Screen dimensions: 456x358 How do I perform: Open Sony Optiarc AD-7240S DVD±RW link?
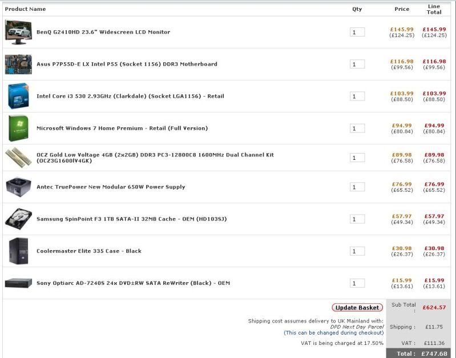click(x=133, y=283)
